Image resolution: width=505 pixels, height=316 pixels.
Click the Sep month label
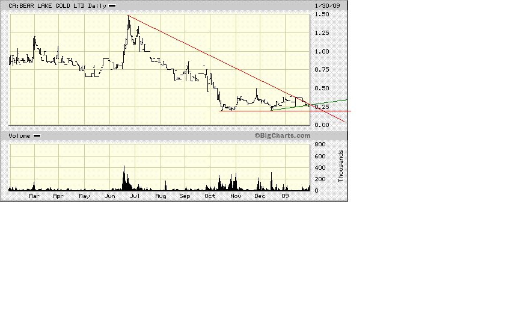coord(185,196)
